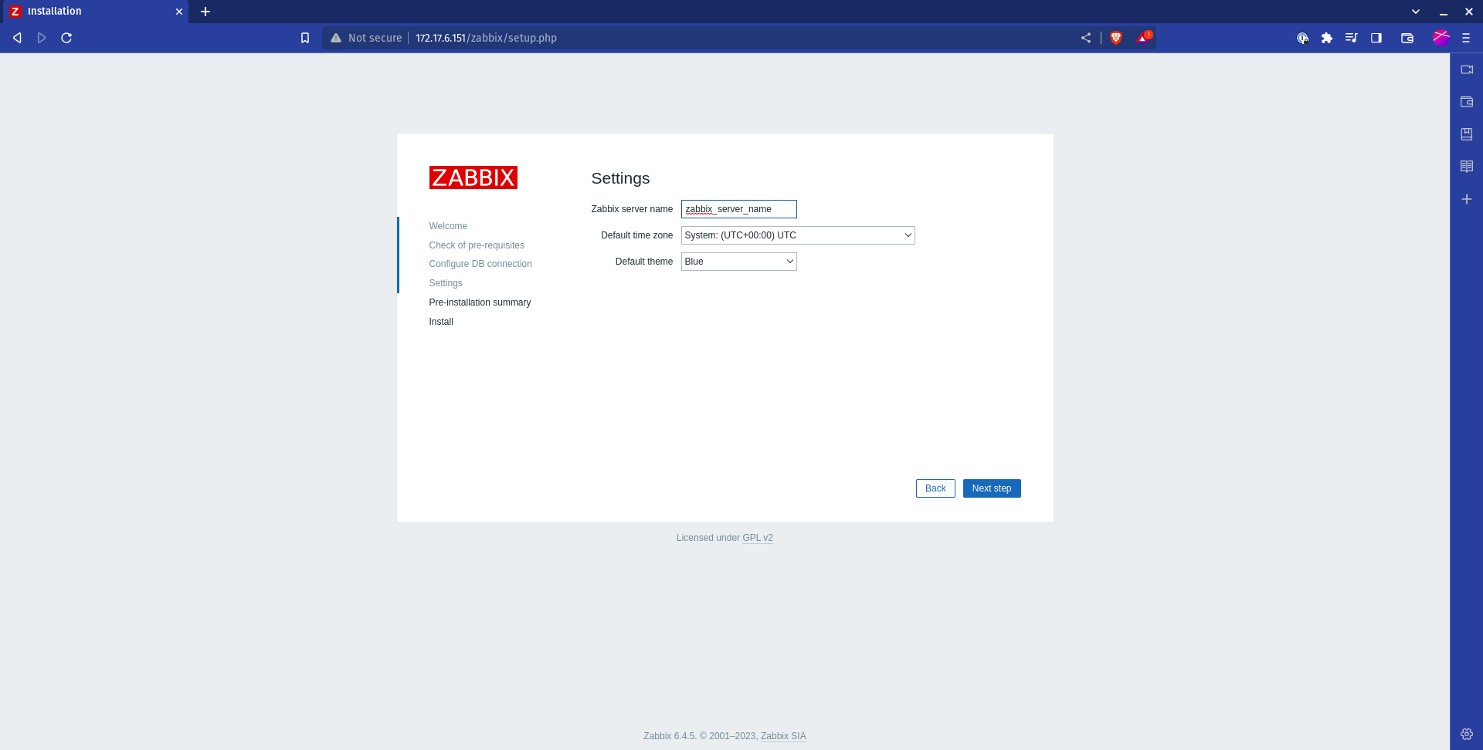Click the Default time zone label
This screenshot has height=750, width=1483.
coord(636,235)
